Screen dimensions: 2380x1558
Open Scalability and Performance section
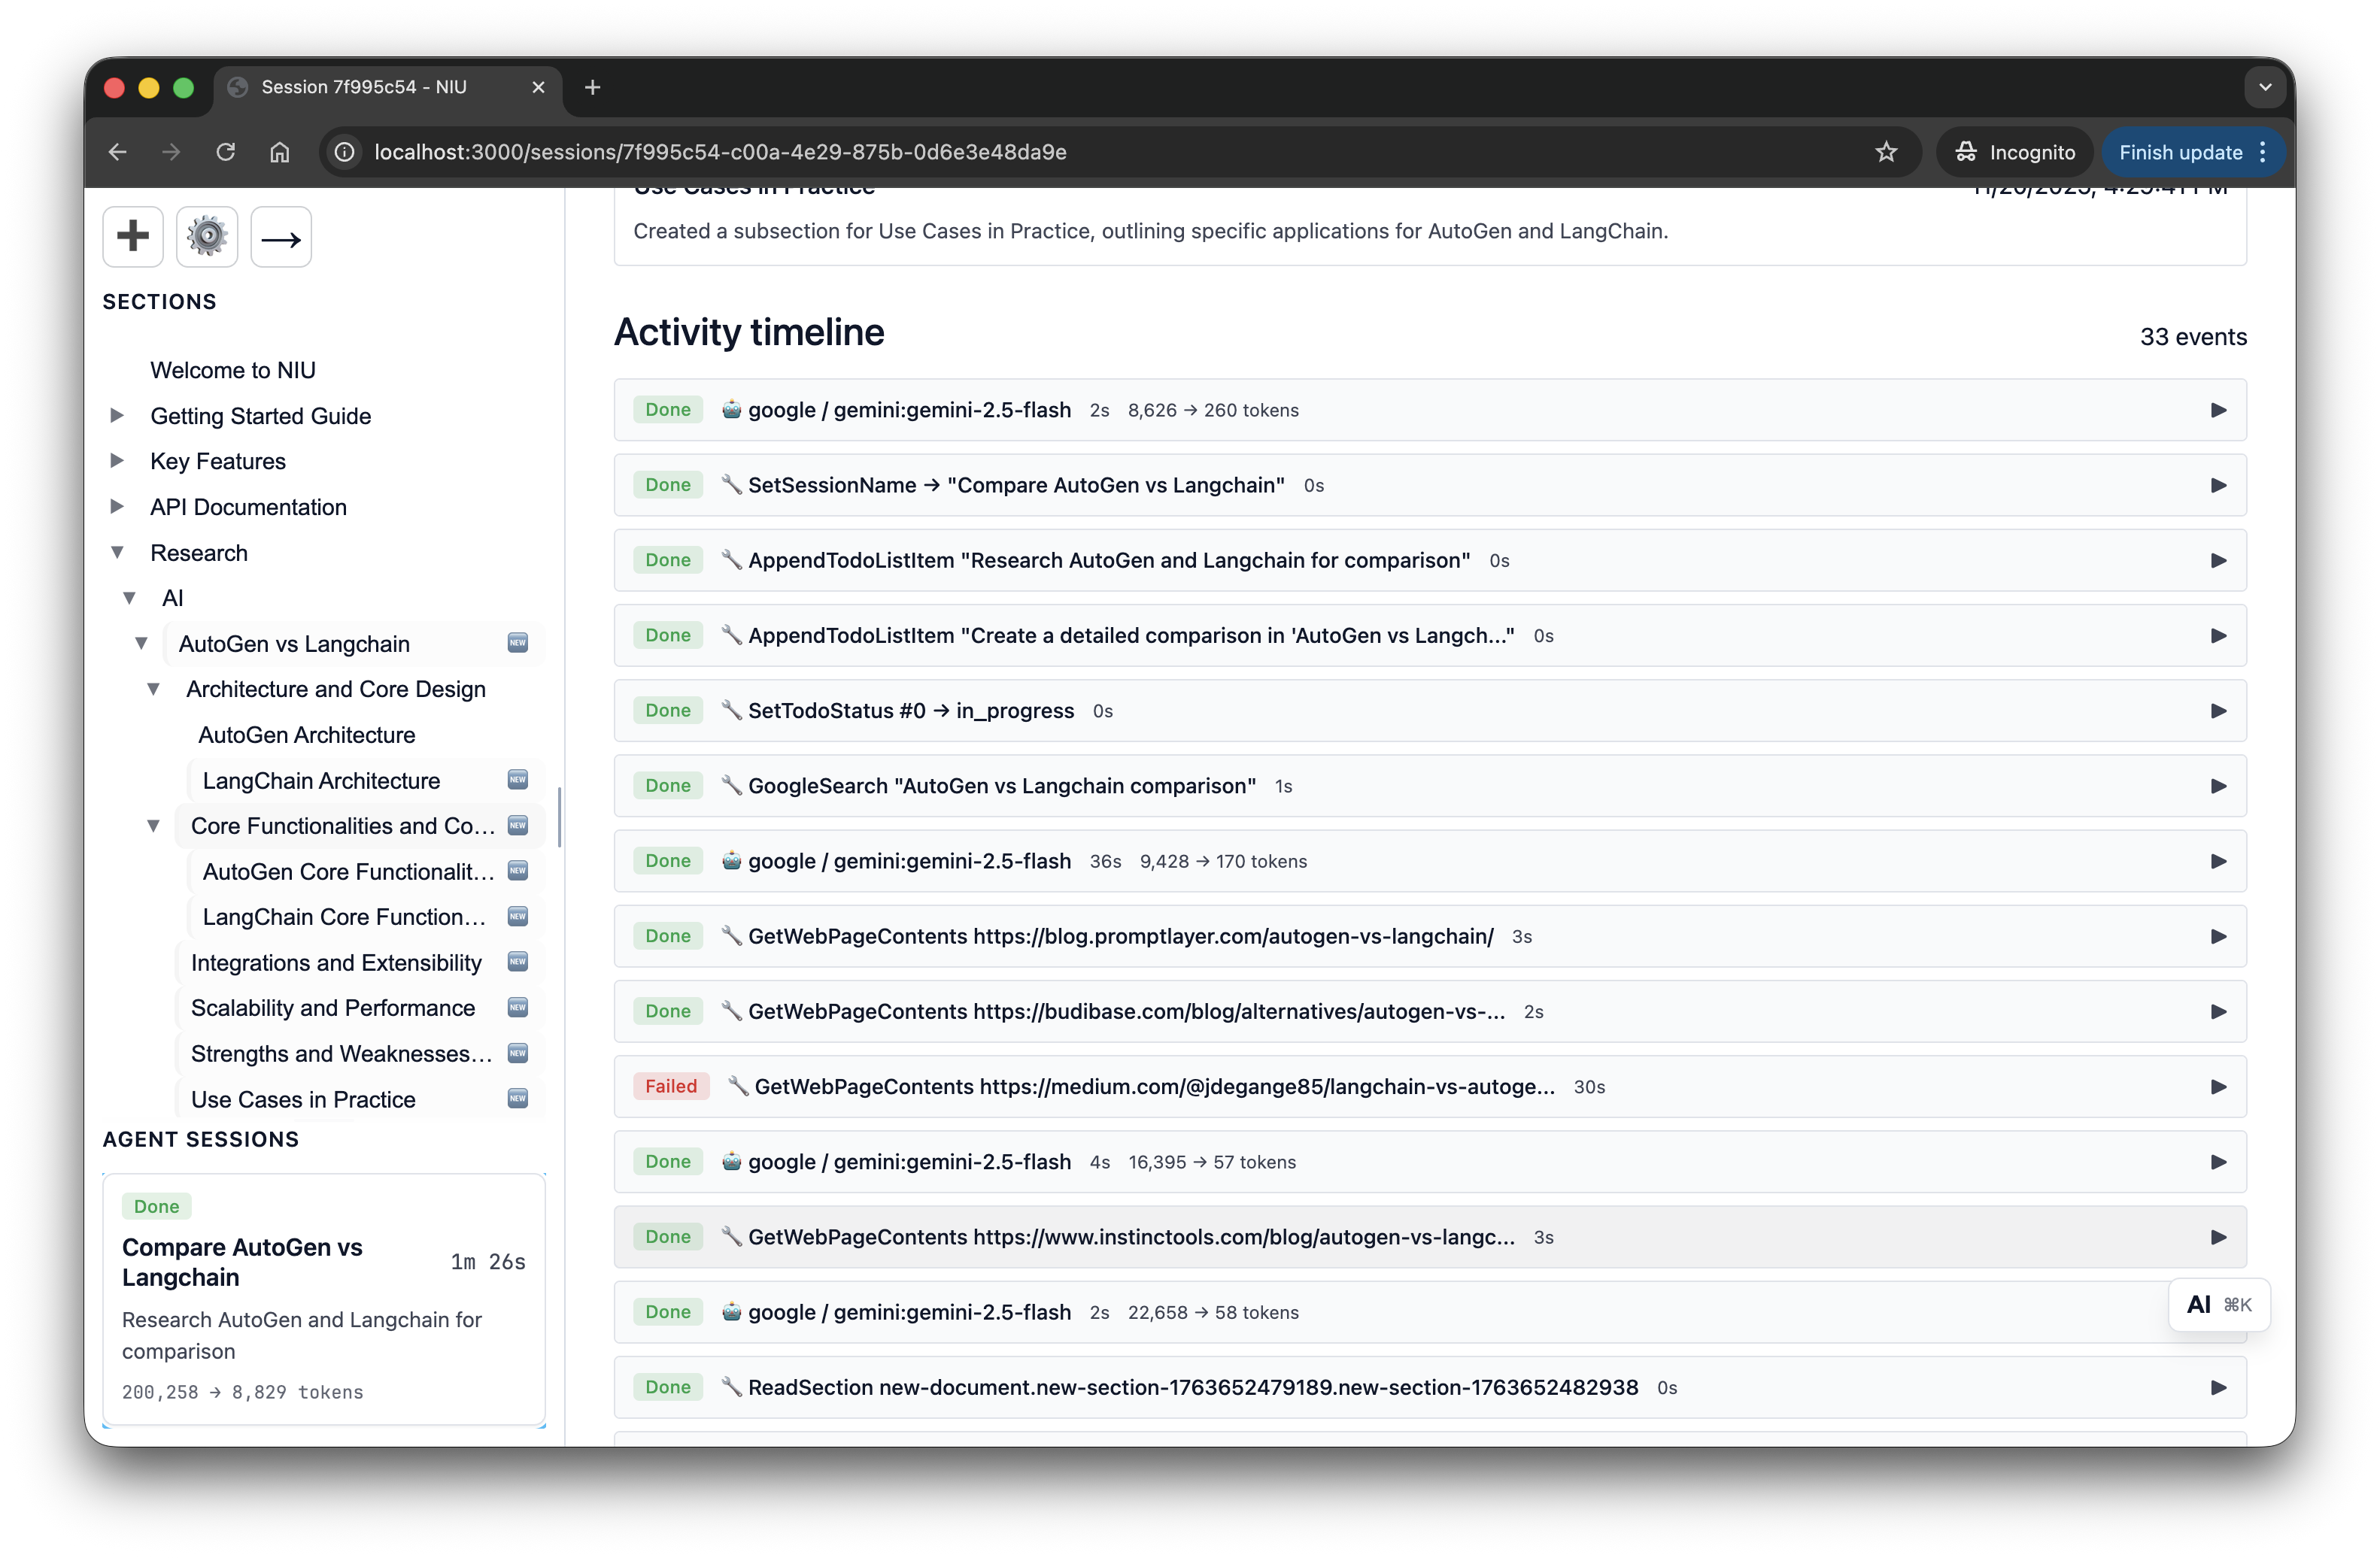coord(333,1008)
